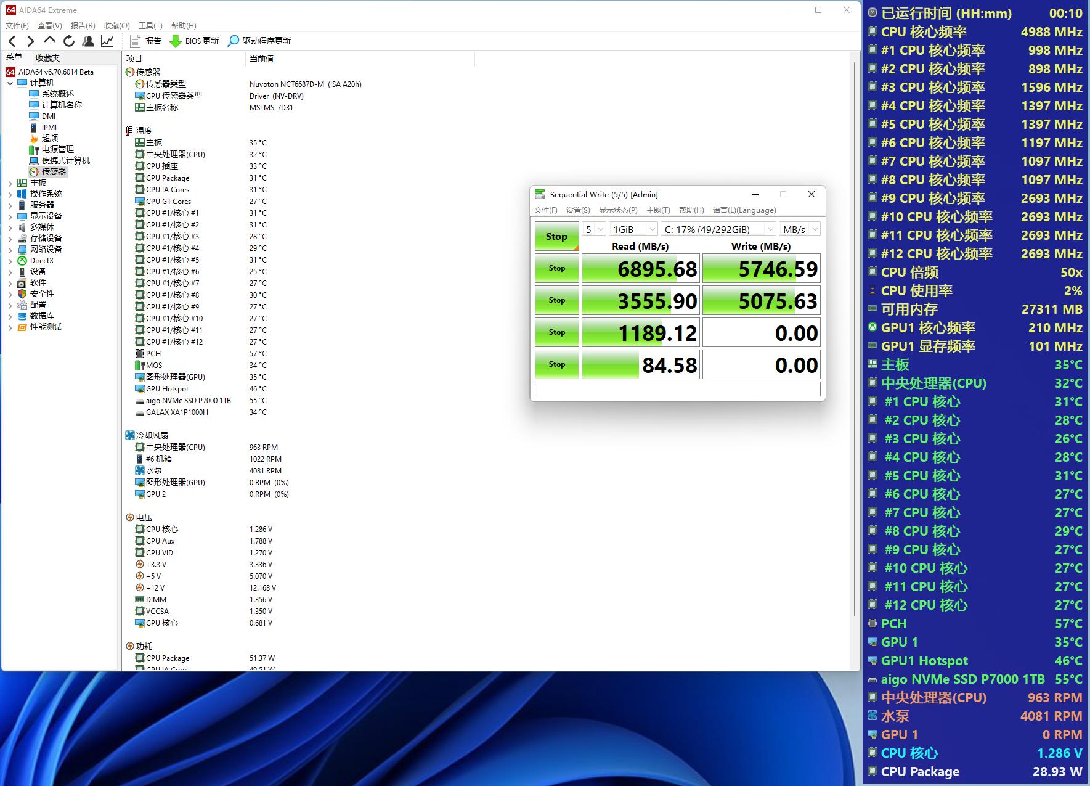Viewport: 1090px width, 786px height.
Task: Open the MB/s unit dropdown
Action: [799, 229]
